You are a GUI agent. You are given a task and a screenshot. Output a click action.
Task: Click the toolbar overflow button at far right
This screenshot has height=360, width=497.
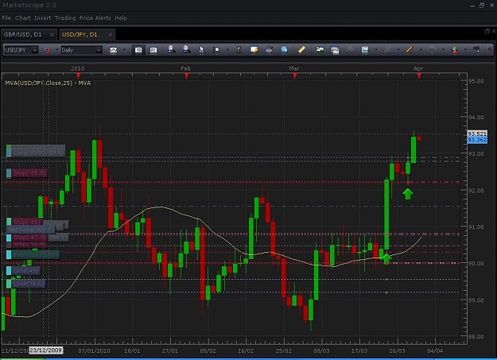click(x=490, y=50)
